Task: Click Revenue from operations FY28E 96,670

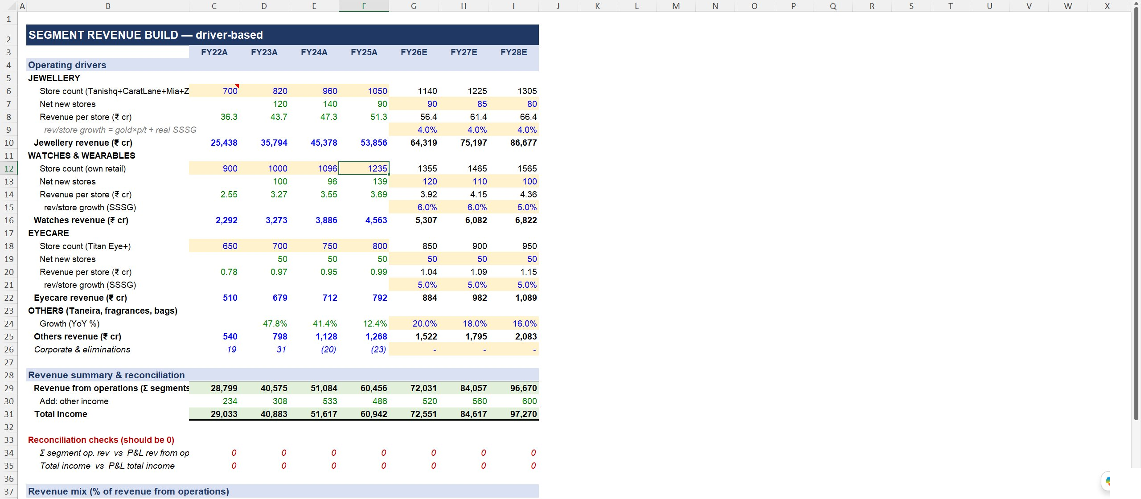Action: click(513, 388)
